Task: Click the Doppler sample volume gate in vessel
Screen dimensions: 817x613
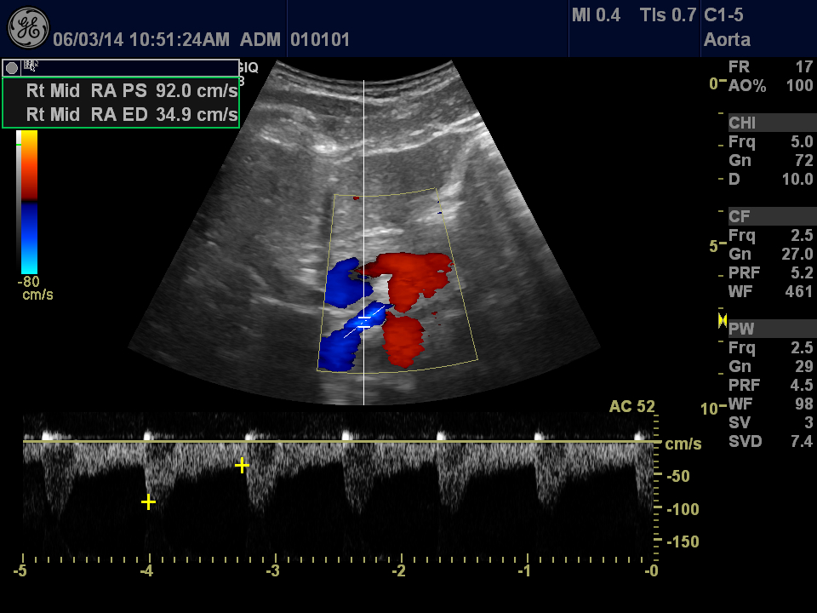Action: pos(364,318)
